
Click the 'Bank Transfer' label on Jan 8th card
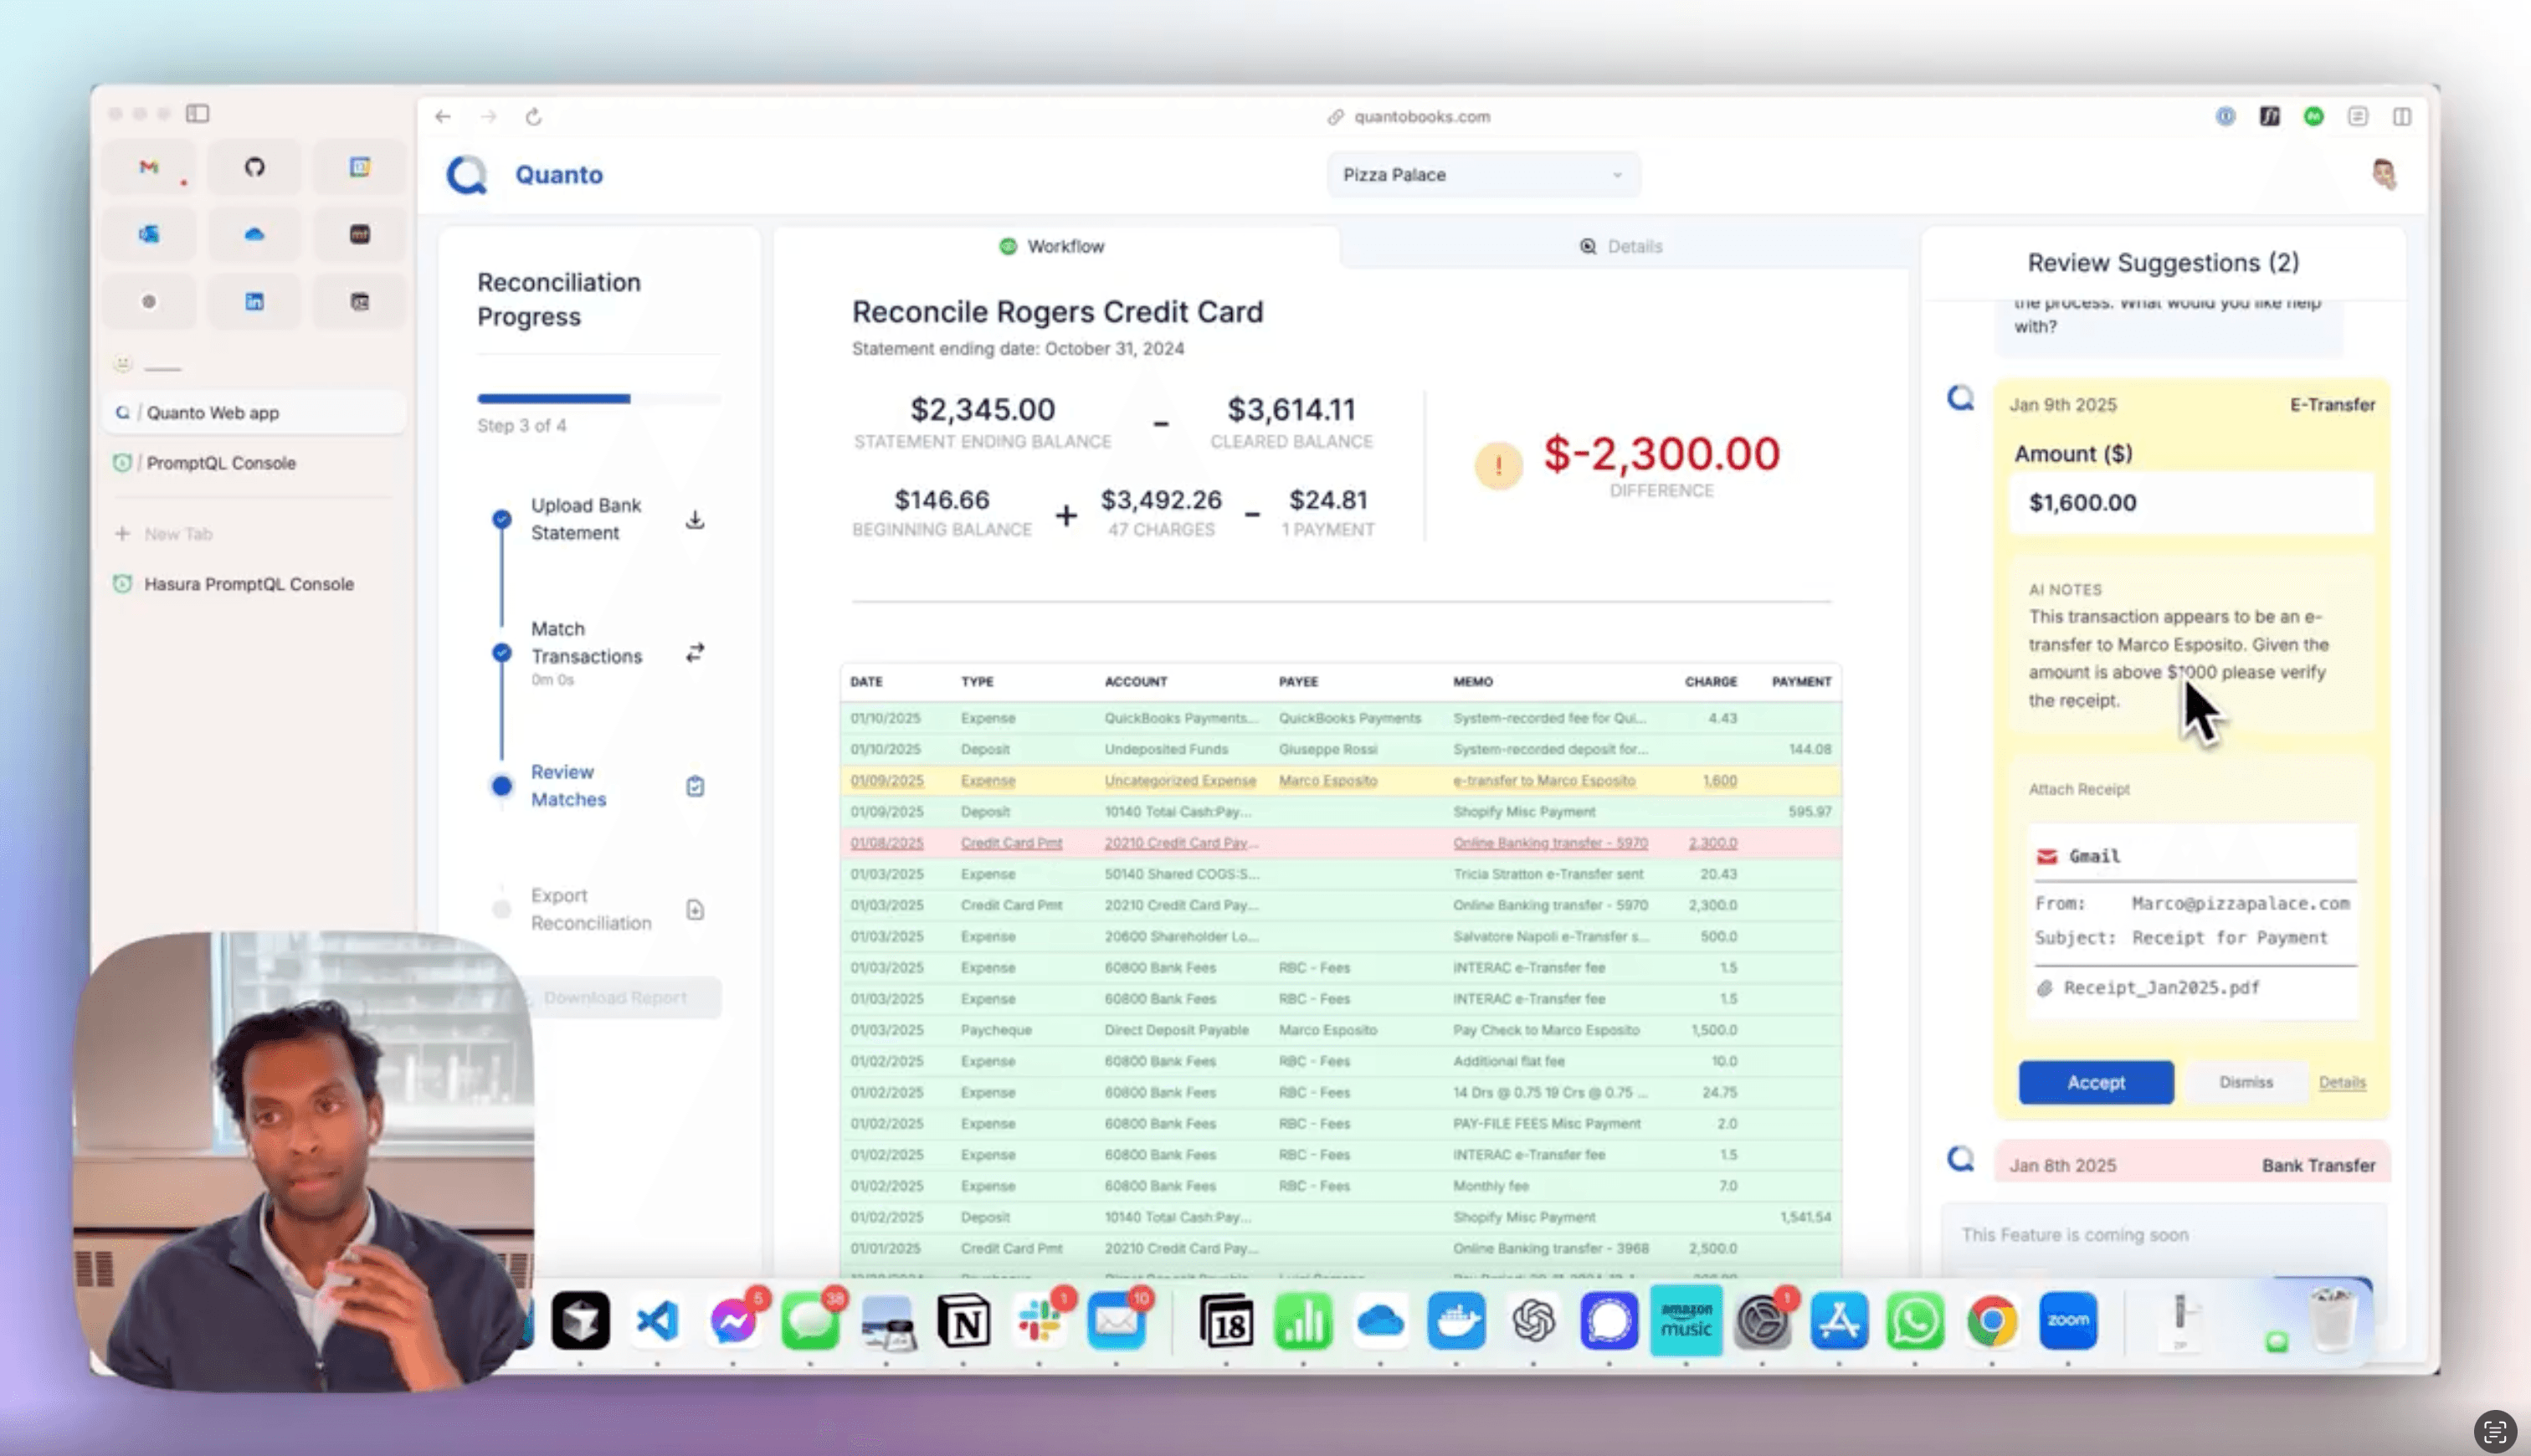click(2318, 1166)
